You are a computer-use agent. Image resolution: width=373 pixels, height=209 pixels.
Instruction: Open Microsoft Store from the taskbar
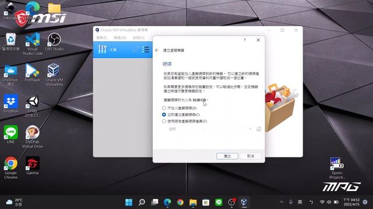click(x=206, y=202)
